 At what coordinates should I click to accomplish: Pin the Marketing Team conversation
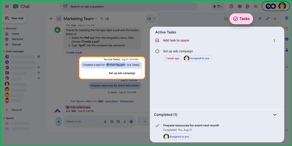pyautogui.click(x=260, y=19)
